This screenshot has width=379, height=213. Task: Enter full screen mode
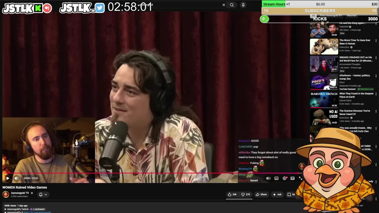(x=301, y=178)
